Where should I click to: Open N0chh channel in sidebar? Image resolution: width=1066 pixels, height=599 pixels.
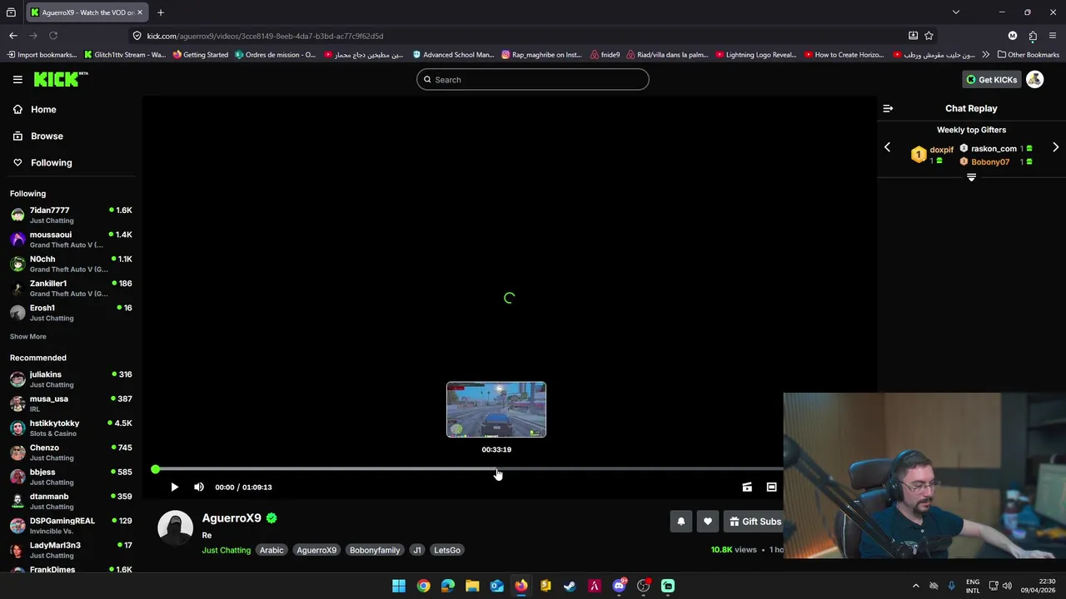click(x=71, y=264)
